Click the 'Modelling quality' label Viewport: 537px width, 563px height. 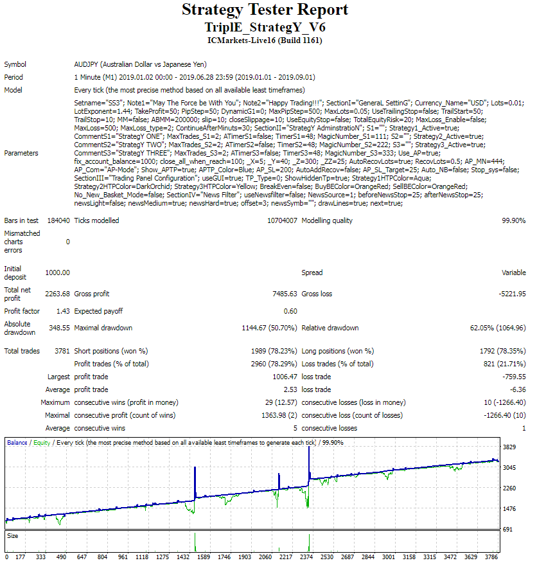click(x=327, y=220)
